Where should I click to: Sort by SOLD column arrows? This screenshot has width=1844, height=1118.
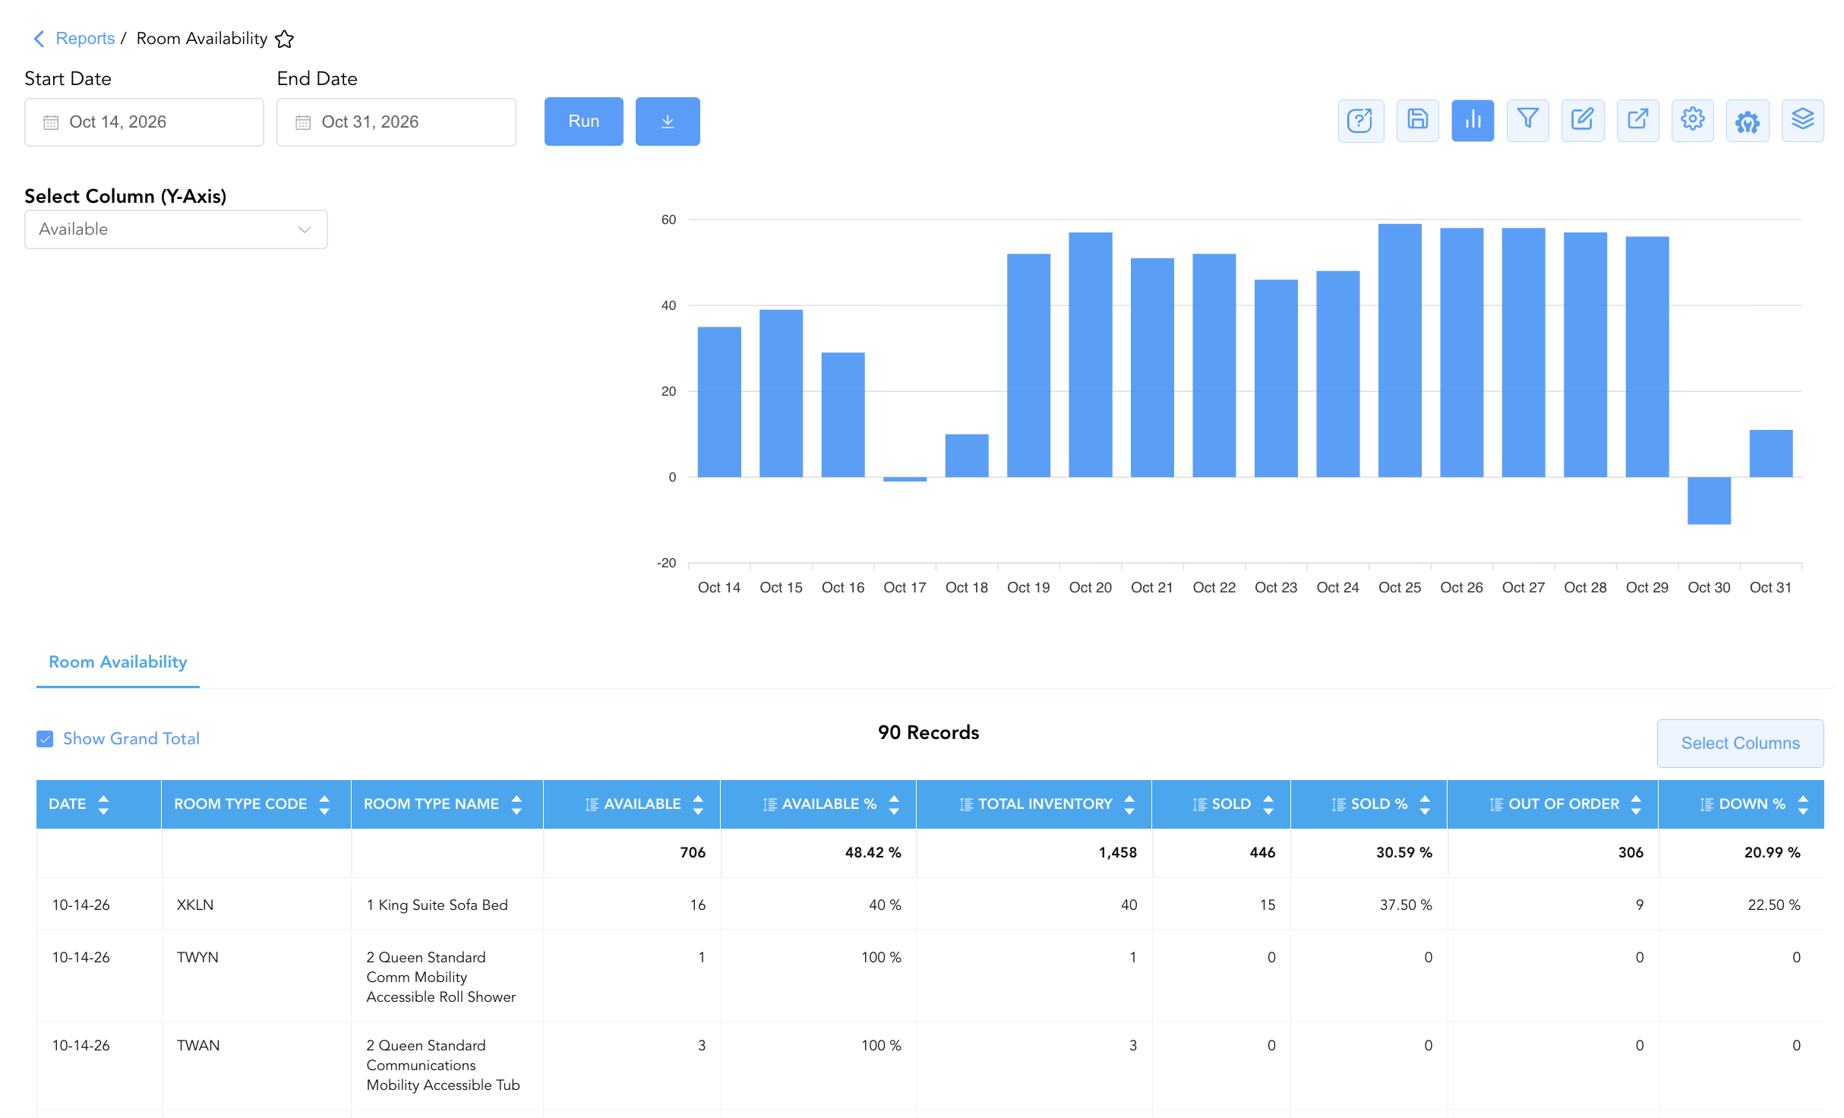[x=1268, y=804]
